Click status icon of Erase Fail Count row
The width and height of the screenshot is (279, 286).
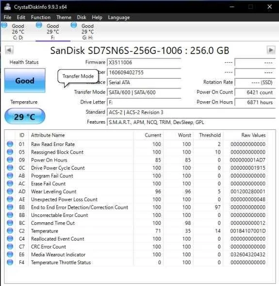click(10, 183)
